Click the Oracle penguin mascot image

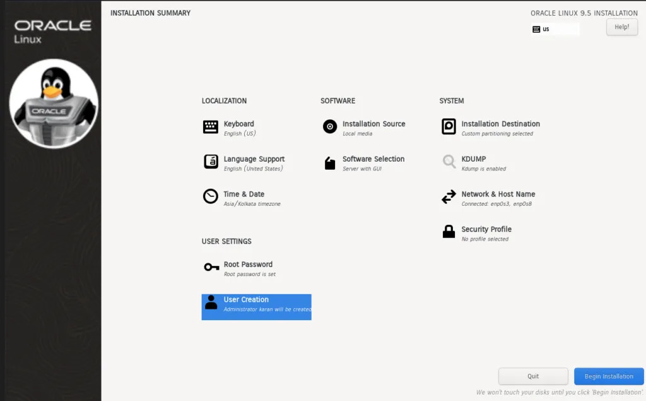click(54, 103)
